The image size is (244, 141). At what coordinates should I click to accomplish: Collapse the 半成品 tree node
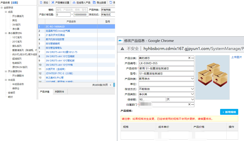coord(6,80)
